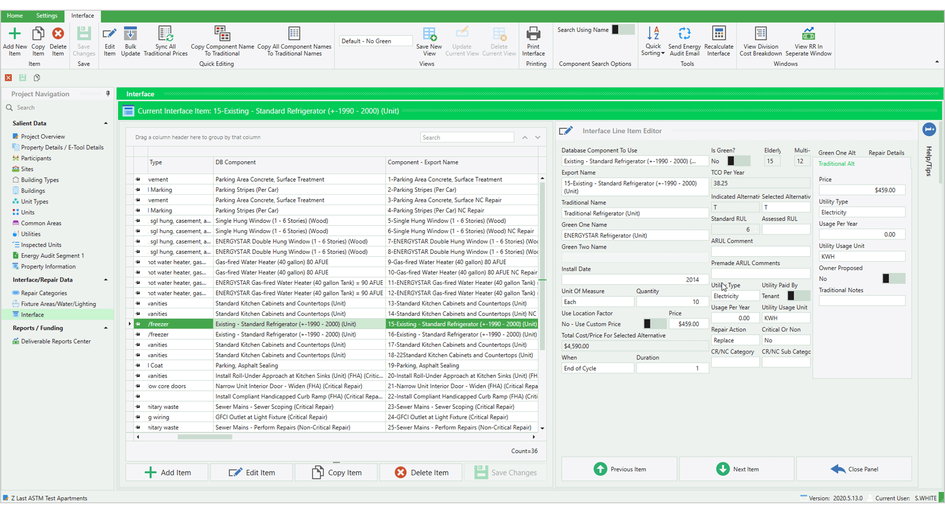The image size is (945, 513).
Task: Click the Next Item button
Action: 737,469
